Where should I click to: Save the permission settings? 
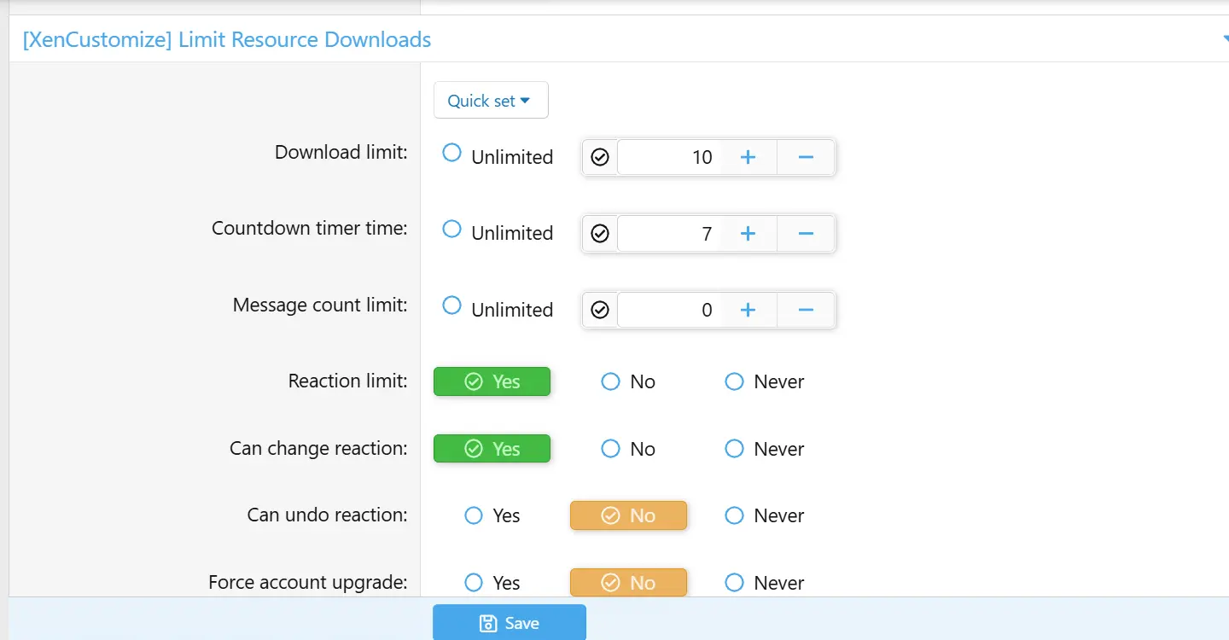[x=509, y=623]
